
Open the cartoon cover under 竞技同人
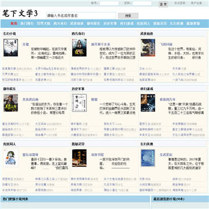pos(10,158)
